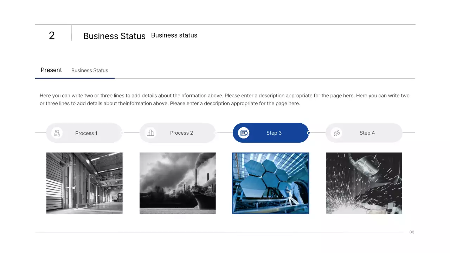Click the page number 08
Screen dimensions: 450x253
coord(412,232)
